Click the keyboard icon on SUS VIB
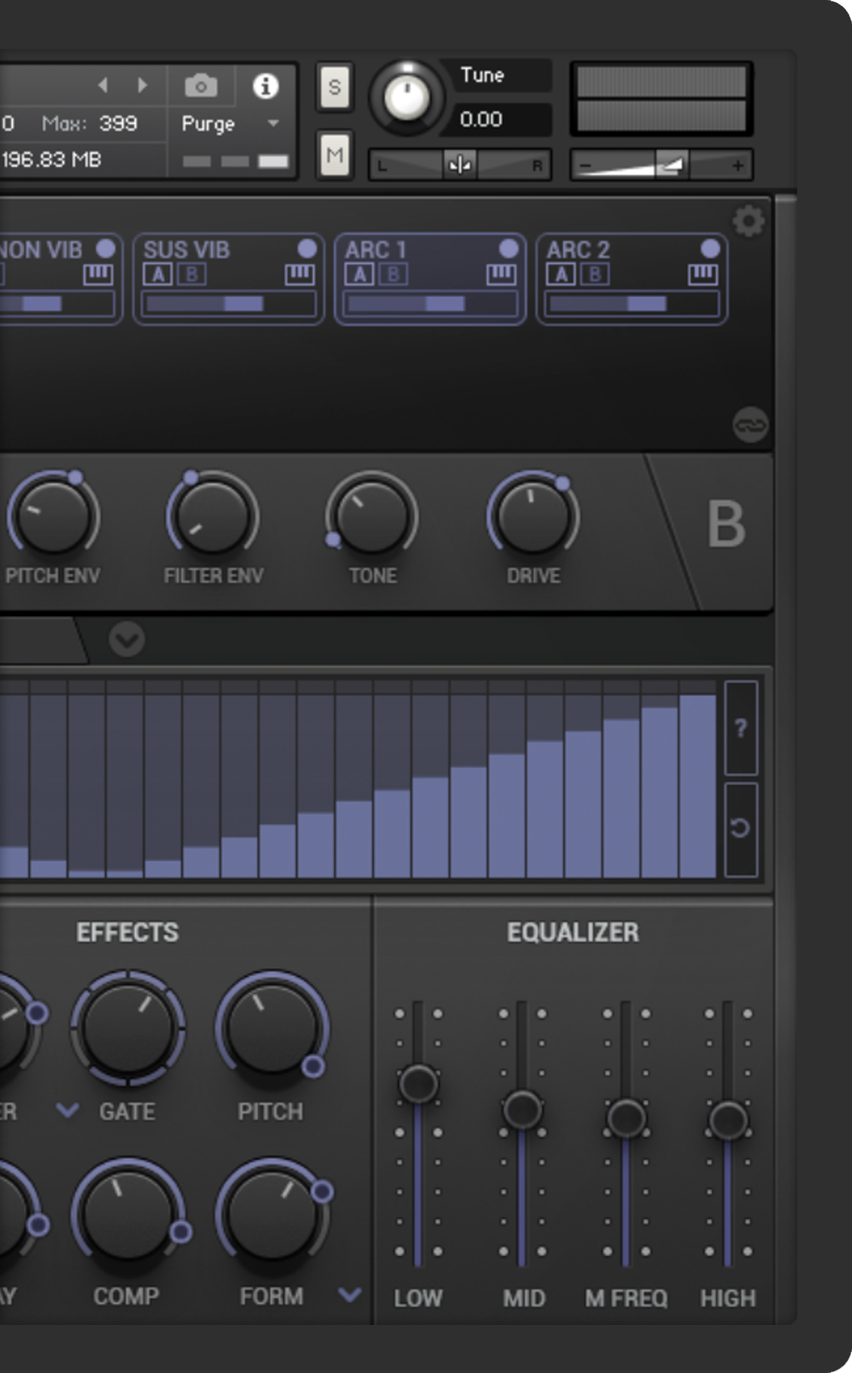The width and height of the screenshot is (852, 1373). [300, 275]
